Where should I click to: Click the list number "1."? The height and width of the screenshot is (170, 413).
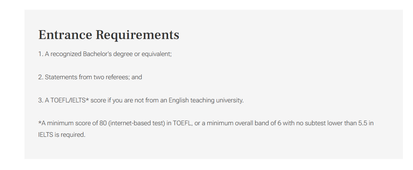41,54
